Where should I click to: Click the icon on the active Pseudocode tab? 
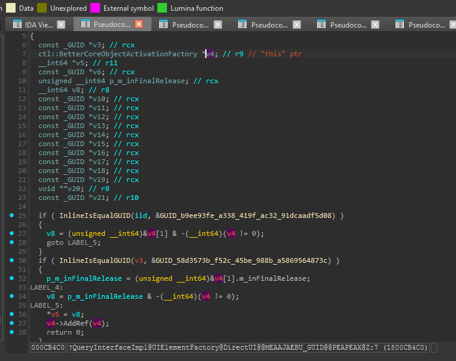click(x=84, y=25)
